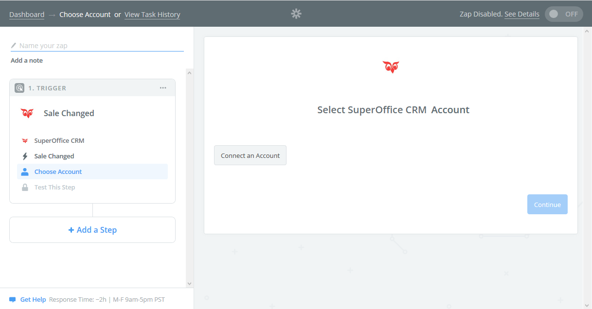Click the SuperOffice owl logo beside Sale Changed
The width and height of the screenshot is (592, 309).
click(27, 113)
